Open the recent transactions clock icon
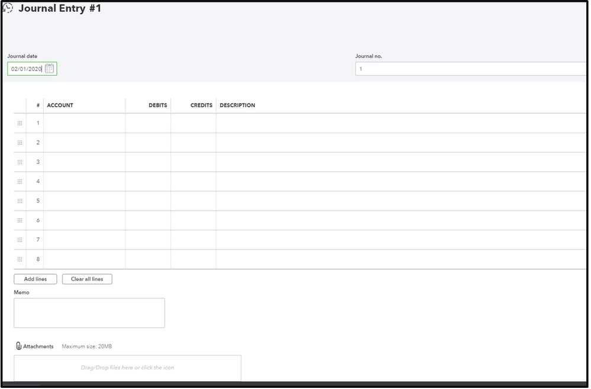The image size is (591, 389). point(8,8)
